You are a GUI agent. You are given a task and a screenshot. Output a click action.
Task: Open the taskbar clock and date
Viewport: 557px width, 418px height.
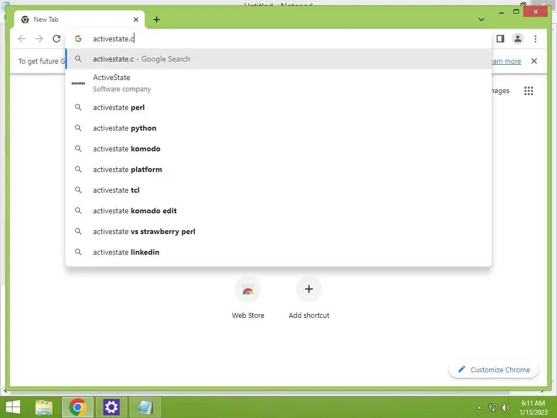[533, 408]
